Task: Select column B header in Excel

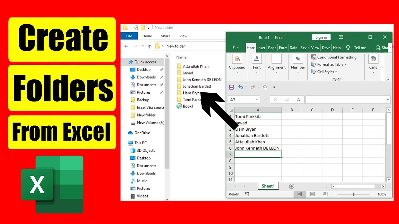Action: pyautogui.click(x=292, y=110)
